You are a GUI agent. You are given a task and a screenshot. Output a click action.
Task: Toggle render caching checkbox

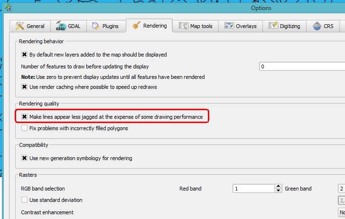24,87
